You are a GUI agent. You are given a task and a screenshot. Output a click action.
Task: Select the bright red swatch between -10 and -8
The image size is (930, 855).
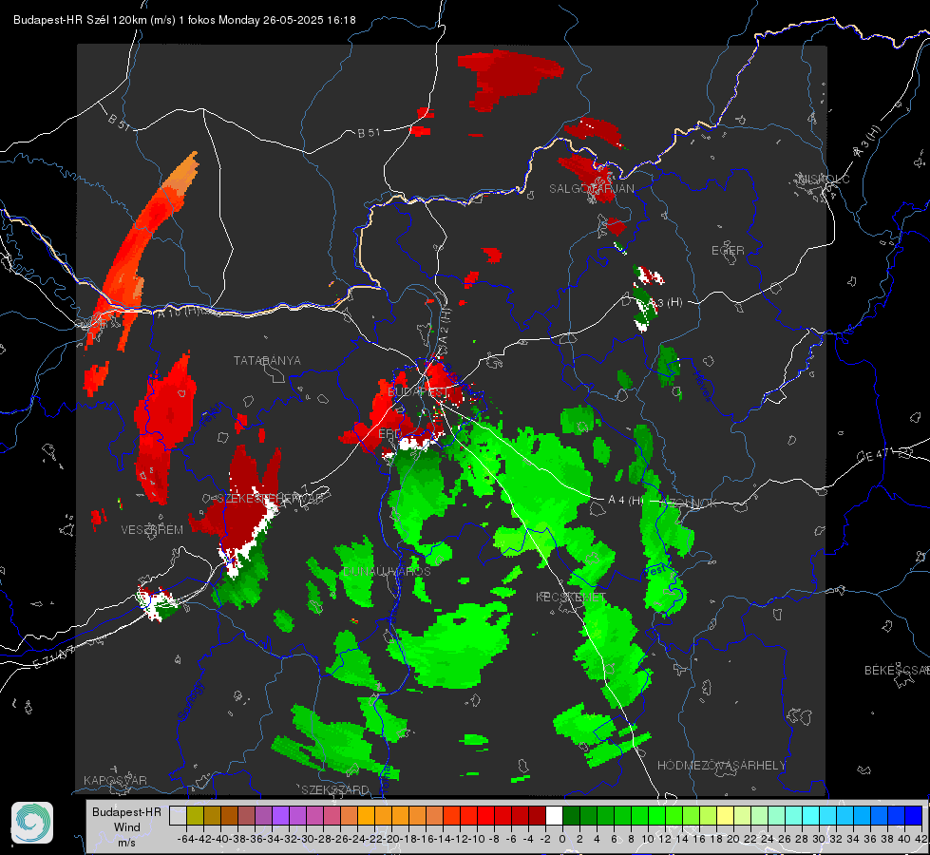pos(485,815)
